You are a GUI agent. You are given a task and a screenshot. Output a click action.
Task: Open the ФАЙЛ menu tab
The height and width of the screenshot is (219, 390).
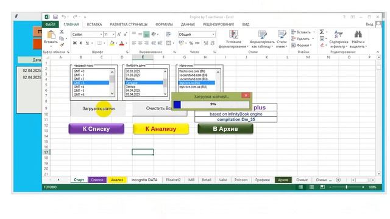[x=51, y=24]
